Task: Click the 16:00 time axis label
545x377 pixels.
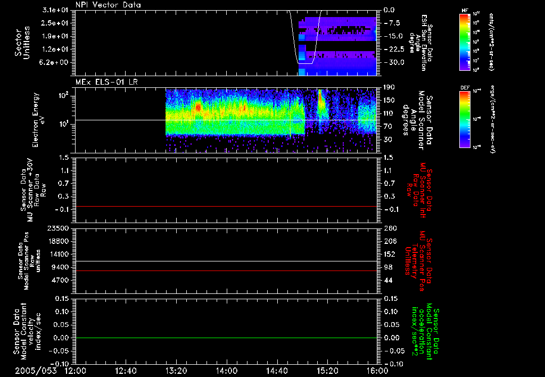Action: [x=377, y=371]
